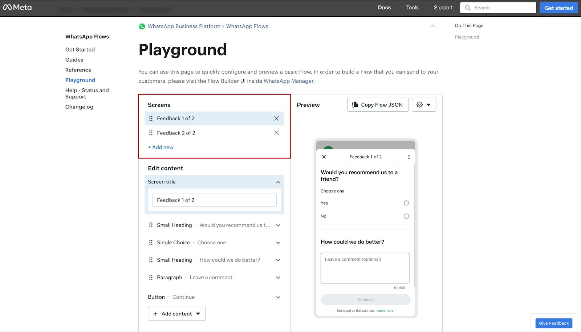This screenshot has width=581, height=332.
Task: Click the WhatsApp logo in breadcrumb
Action: point(142,26)
